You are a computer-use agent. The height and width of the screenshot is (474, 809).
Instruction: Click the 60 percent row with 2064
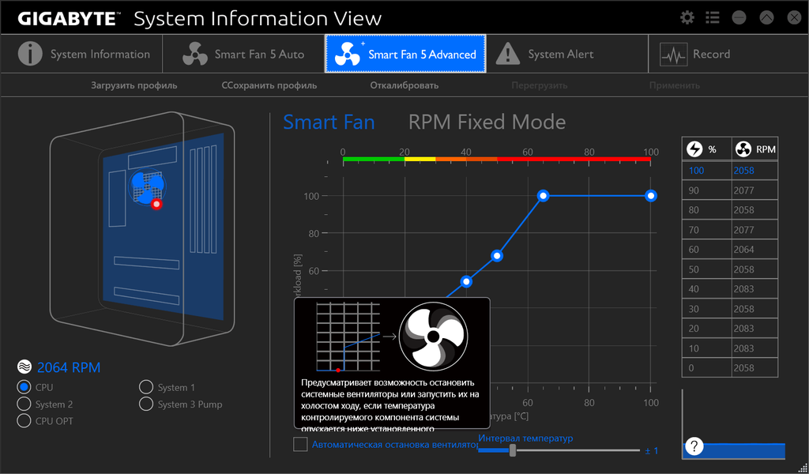(x=729, y=250)
